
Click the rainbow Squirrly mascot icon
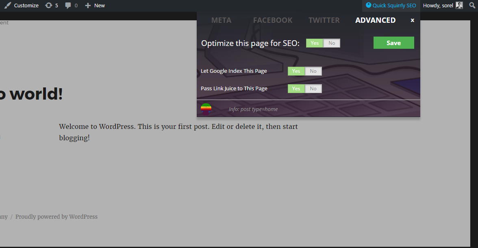point(206,109)
